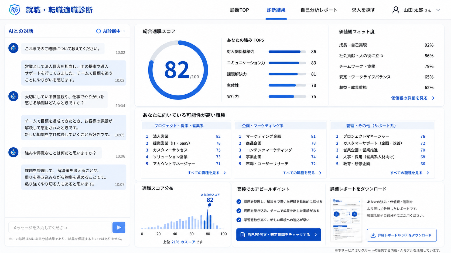Click chevron after すべての職種を見る in 管理・その他 column
The image size is (451, 253).
tap(428, 173)
